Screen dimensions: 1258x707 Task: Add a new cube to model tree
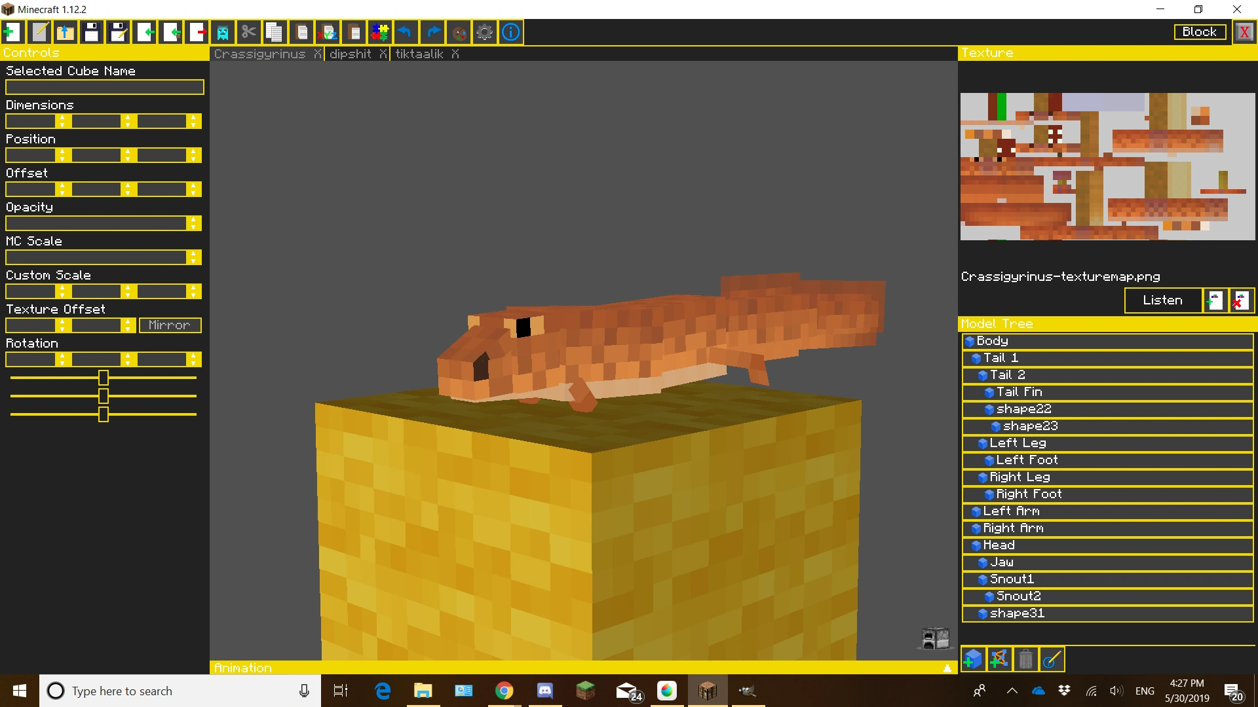(x=973, y=659)
